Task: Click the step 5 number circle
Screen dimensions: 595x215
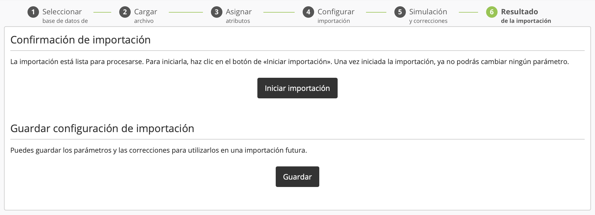Action: coord(400,12)
